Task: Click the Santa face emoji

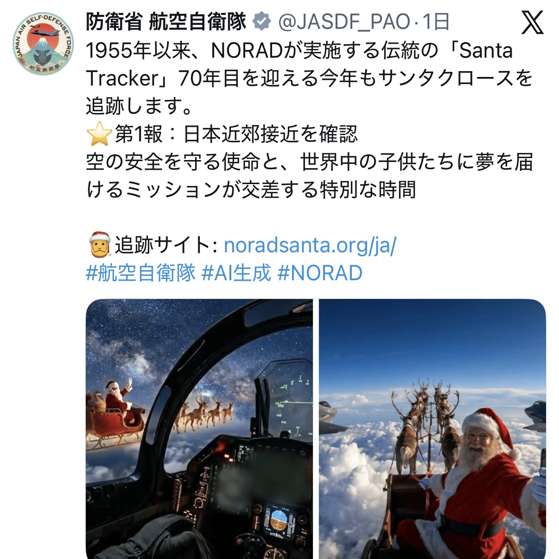Action: pos(100,245)
